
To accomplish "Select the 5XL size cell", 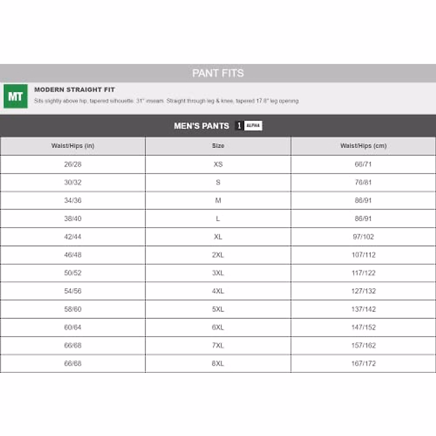I will tap(218, 309).
